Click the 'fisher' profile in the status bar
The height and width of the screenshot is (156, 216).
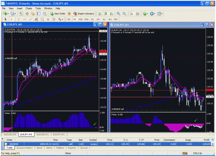coord(68,153)
